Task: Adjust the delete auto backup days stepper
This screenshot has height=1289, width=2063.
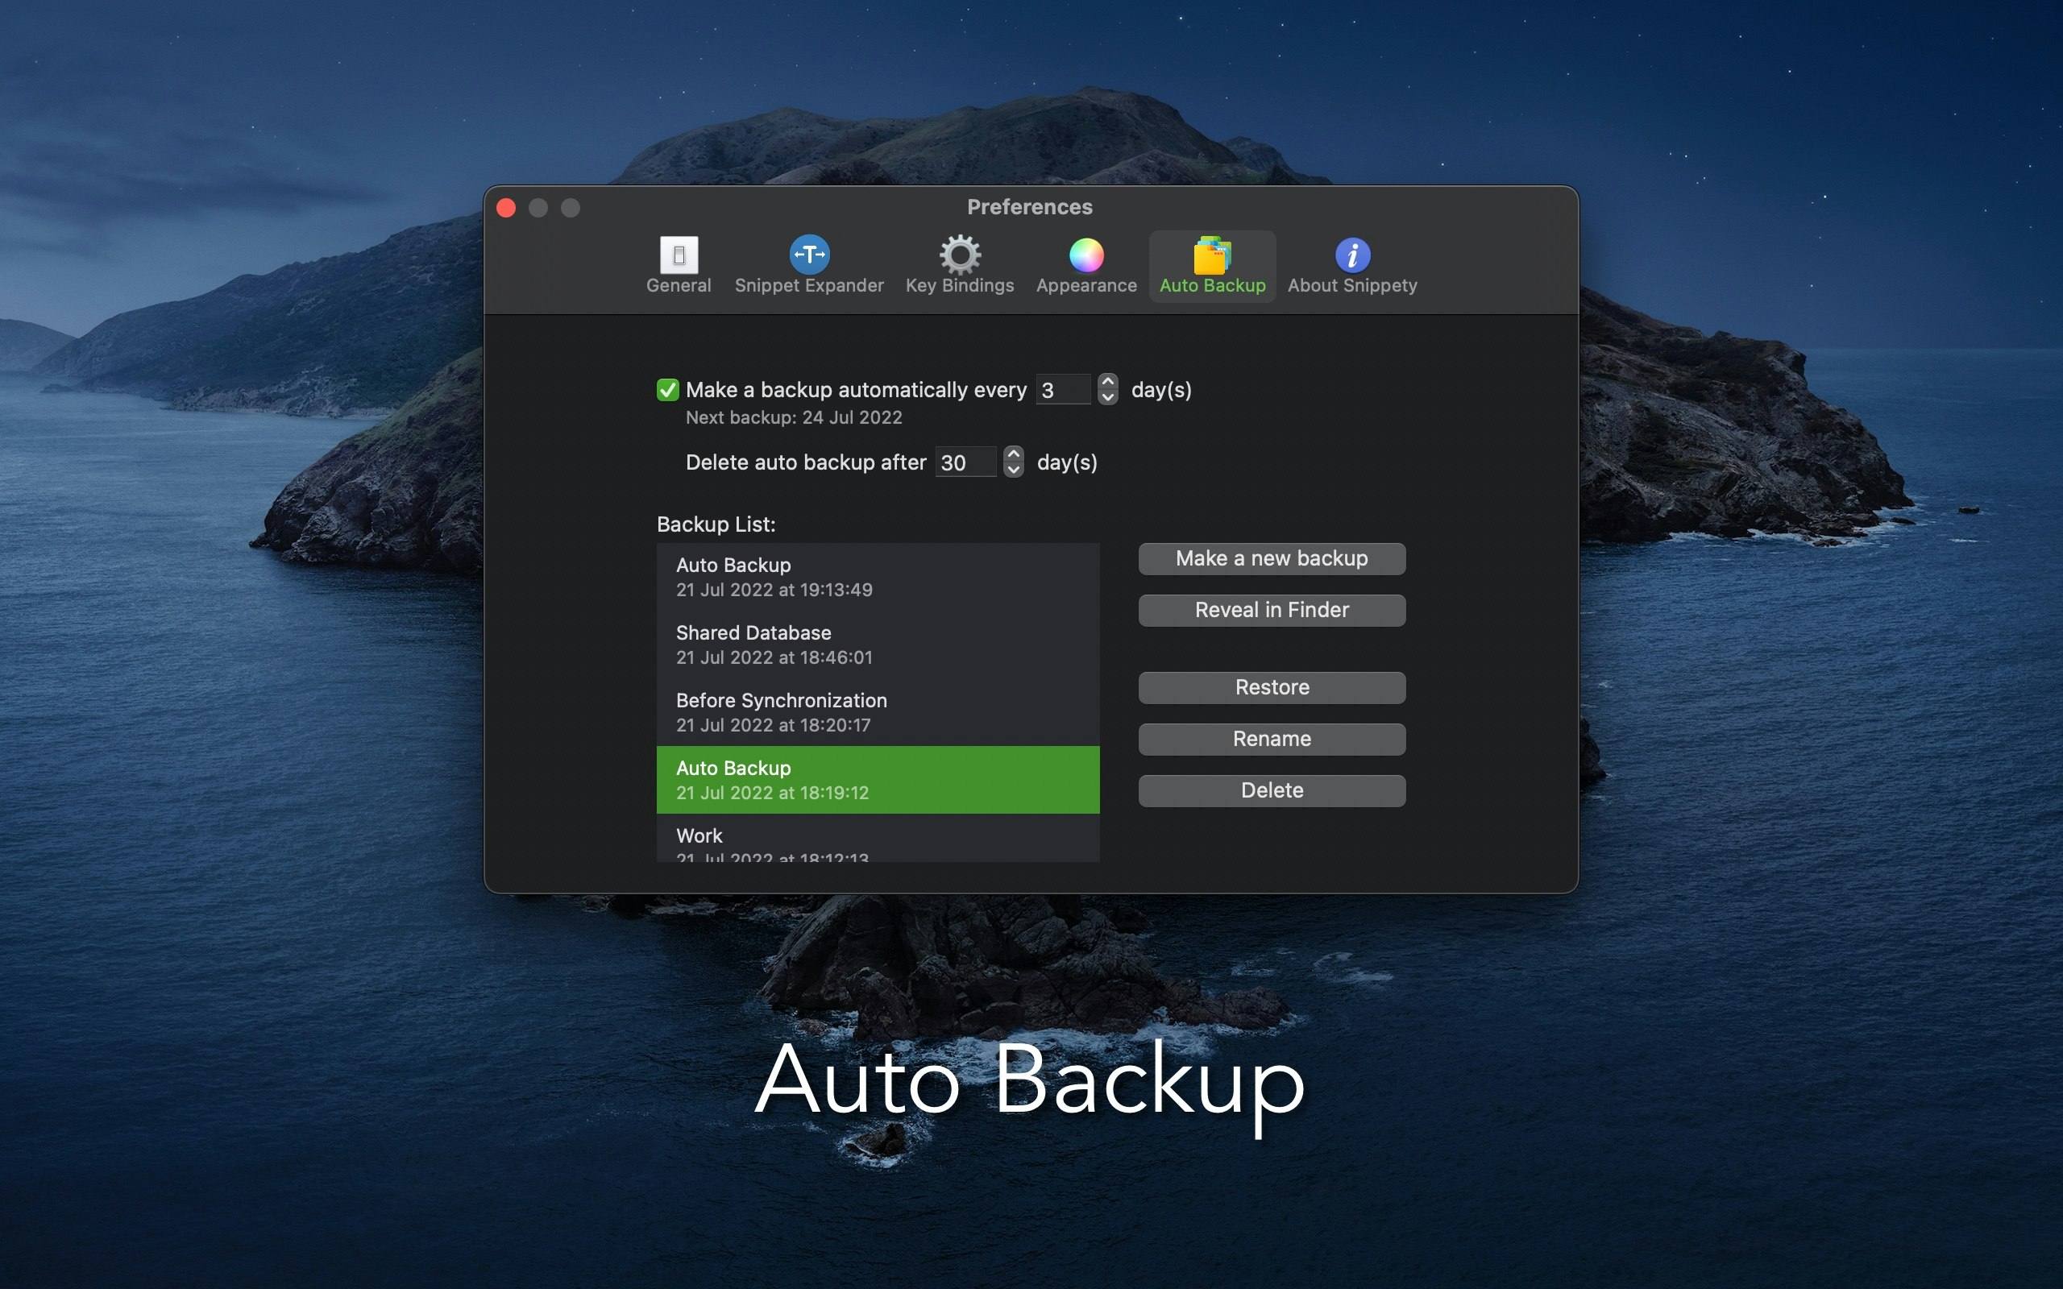Action: [1014, 462]
